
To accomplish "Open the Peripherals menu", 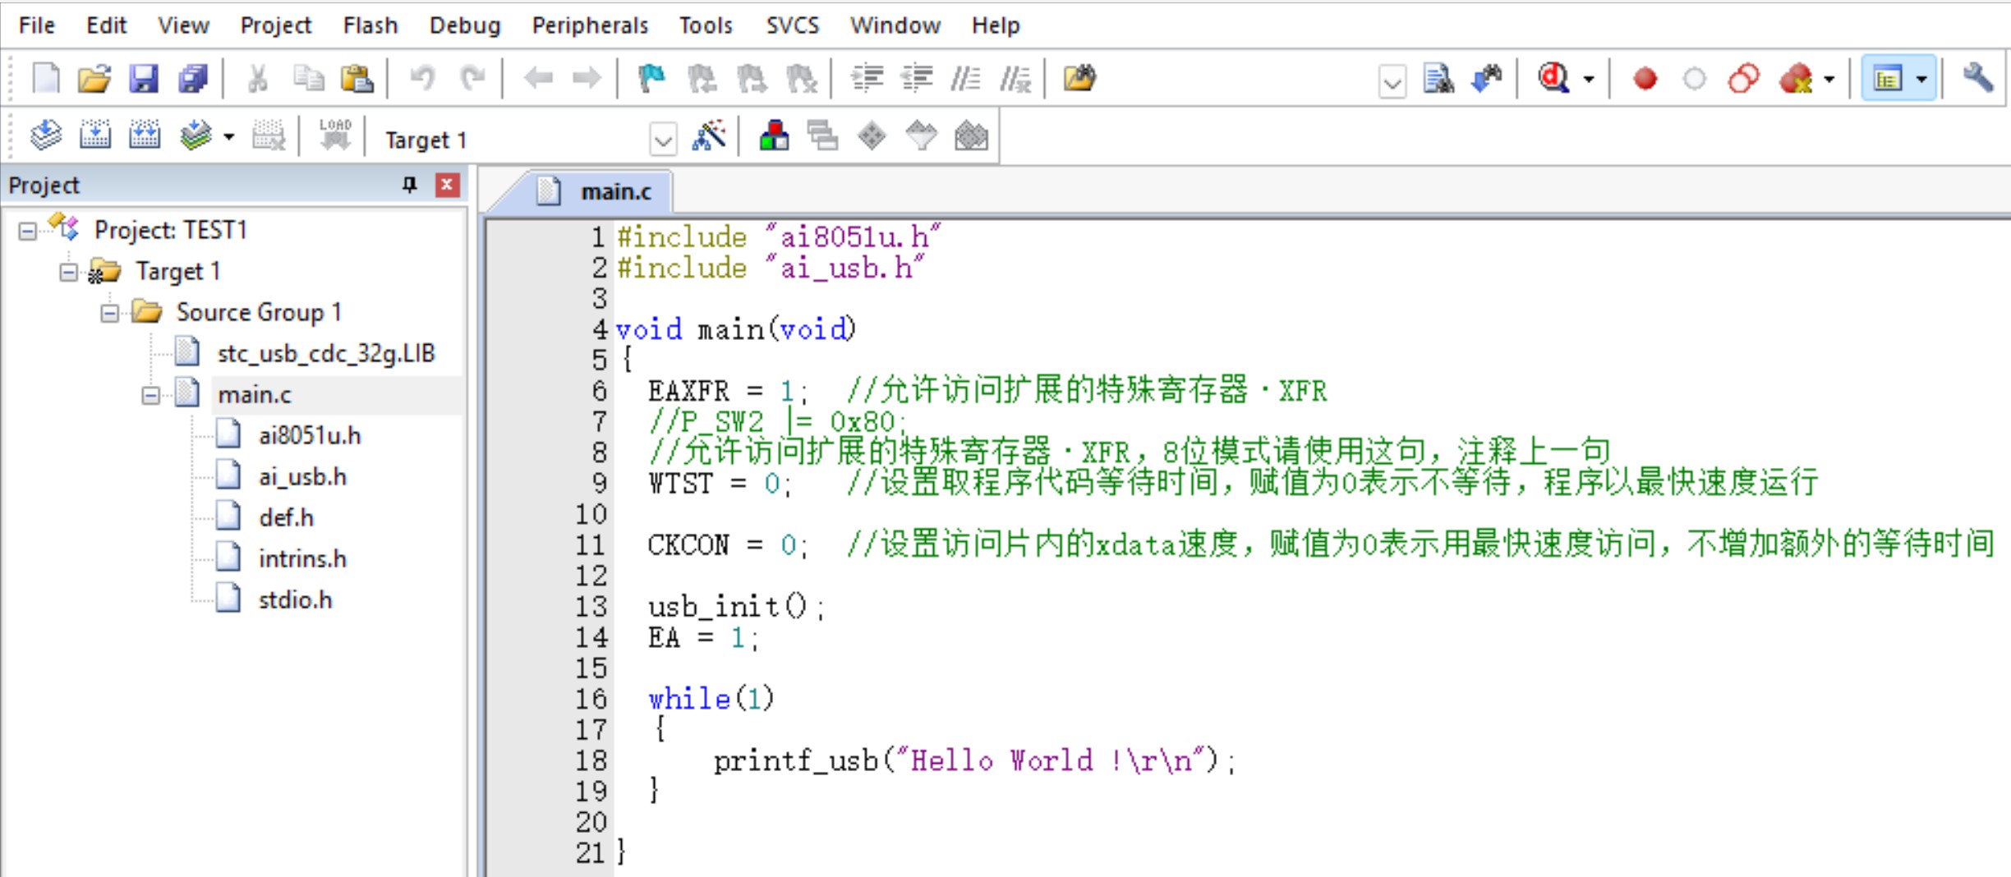I will (589, 25).
